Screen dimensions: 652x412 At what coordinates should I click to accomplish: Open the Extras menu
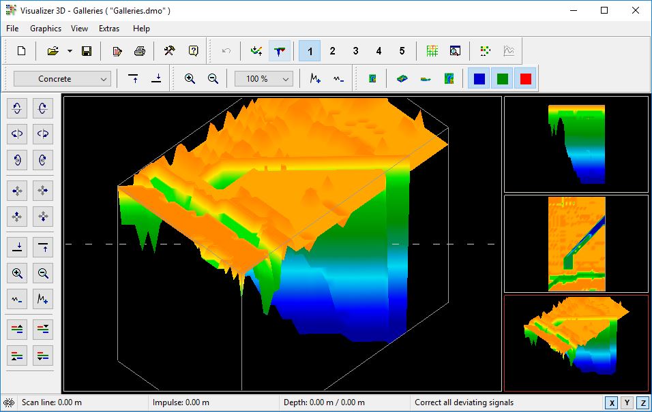pyautogui.click(x=109, y=29)
